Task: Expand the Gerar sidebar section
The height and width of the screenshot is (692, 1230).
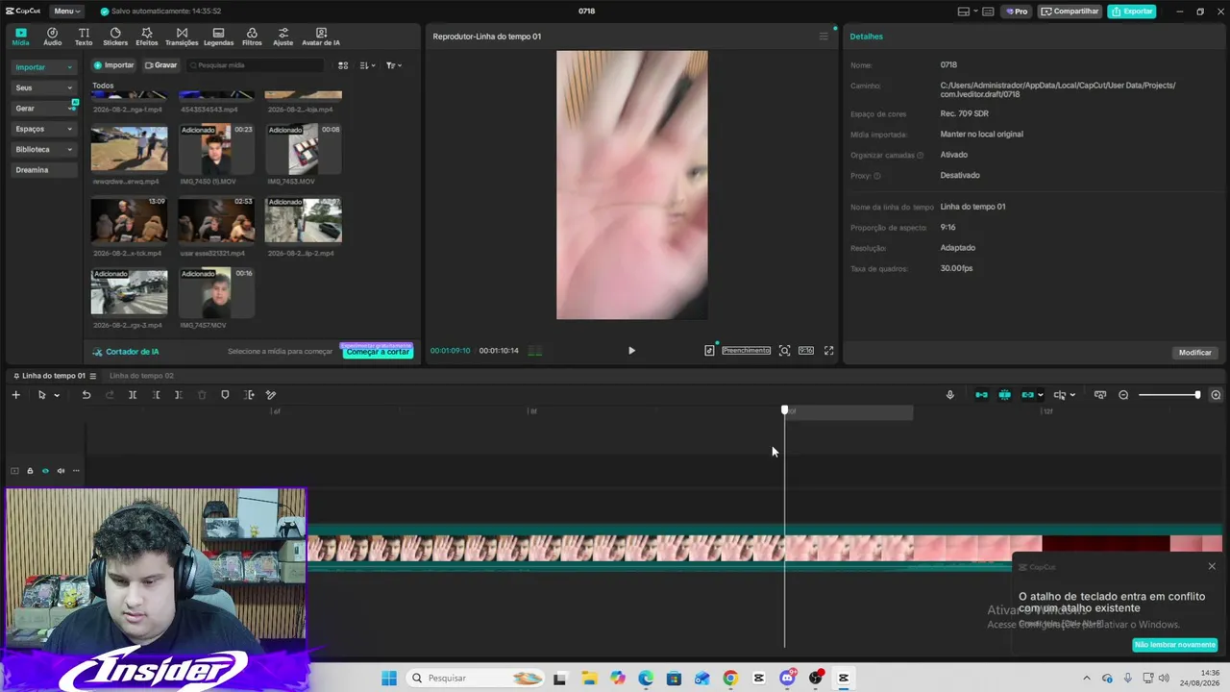Action: [43, 109]
